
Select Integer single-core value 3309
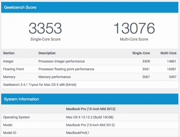(x=146, y=61)
